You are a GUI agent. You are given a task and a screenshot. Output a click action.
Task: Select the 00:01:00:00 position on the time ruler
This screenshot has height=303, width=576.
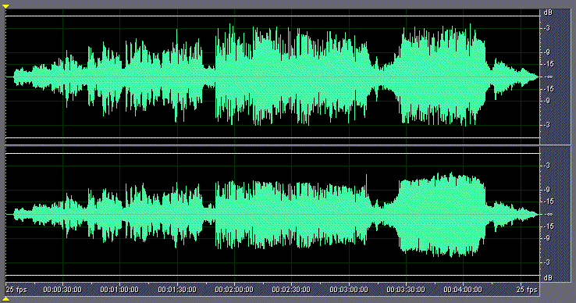pos(119,290)
